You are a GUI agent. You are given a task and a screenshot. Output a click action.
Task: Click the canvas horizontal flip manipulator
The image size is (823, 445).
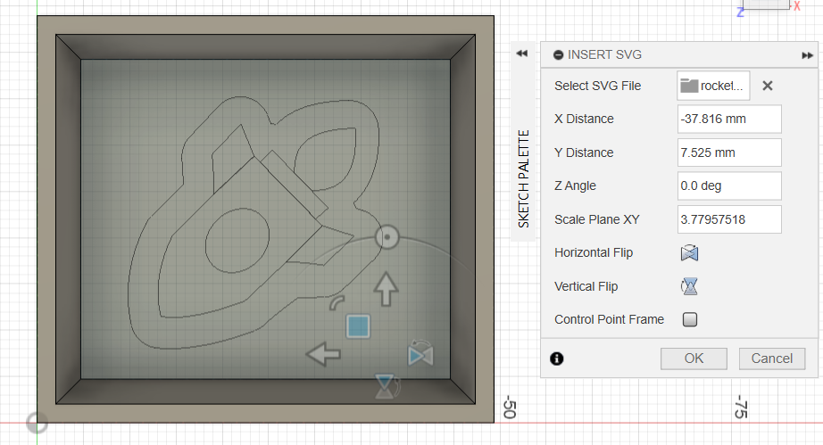tap(420, 353)
